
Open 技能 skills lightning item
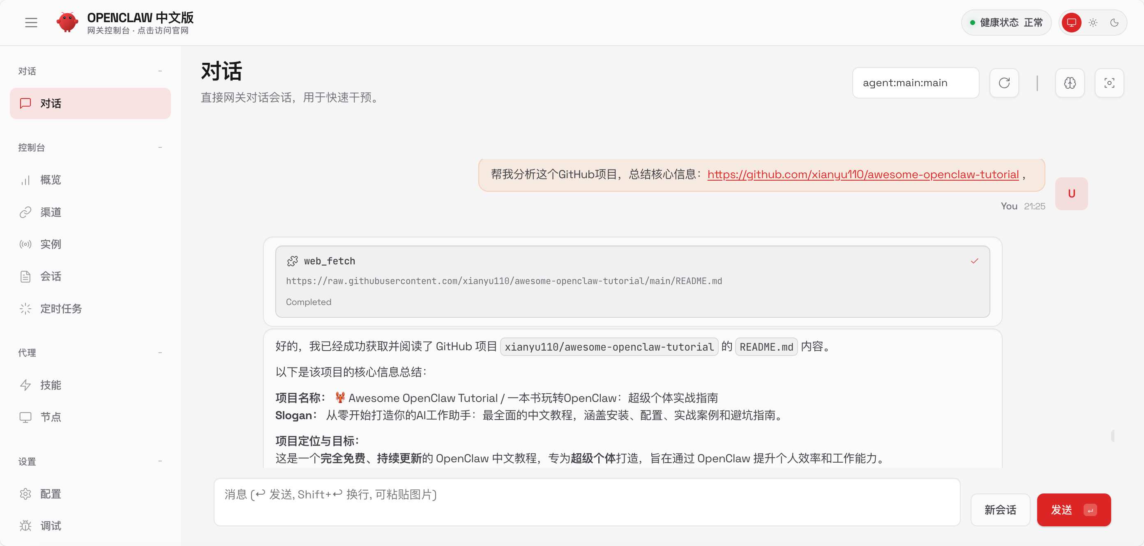(x=50, y=385)
